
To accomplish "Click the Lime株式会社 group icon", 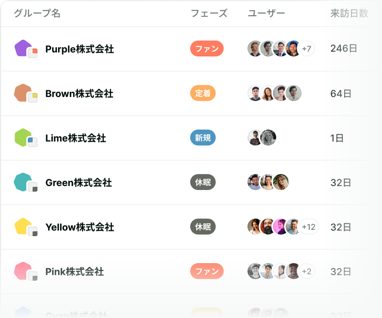I will [x=25, y=138].
